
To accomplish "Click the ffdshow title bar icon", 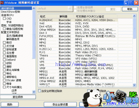I will 2,3.
